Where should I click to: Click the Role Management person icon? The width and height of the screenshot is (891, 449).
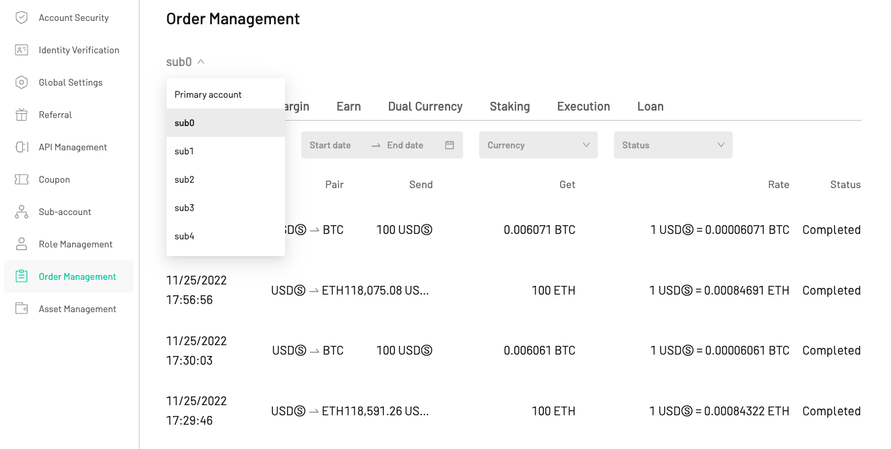pyautogui.click(x=22, y=244)
